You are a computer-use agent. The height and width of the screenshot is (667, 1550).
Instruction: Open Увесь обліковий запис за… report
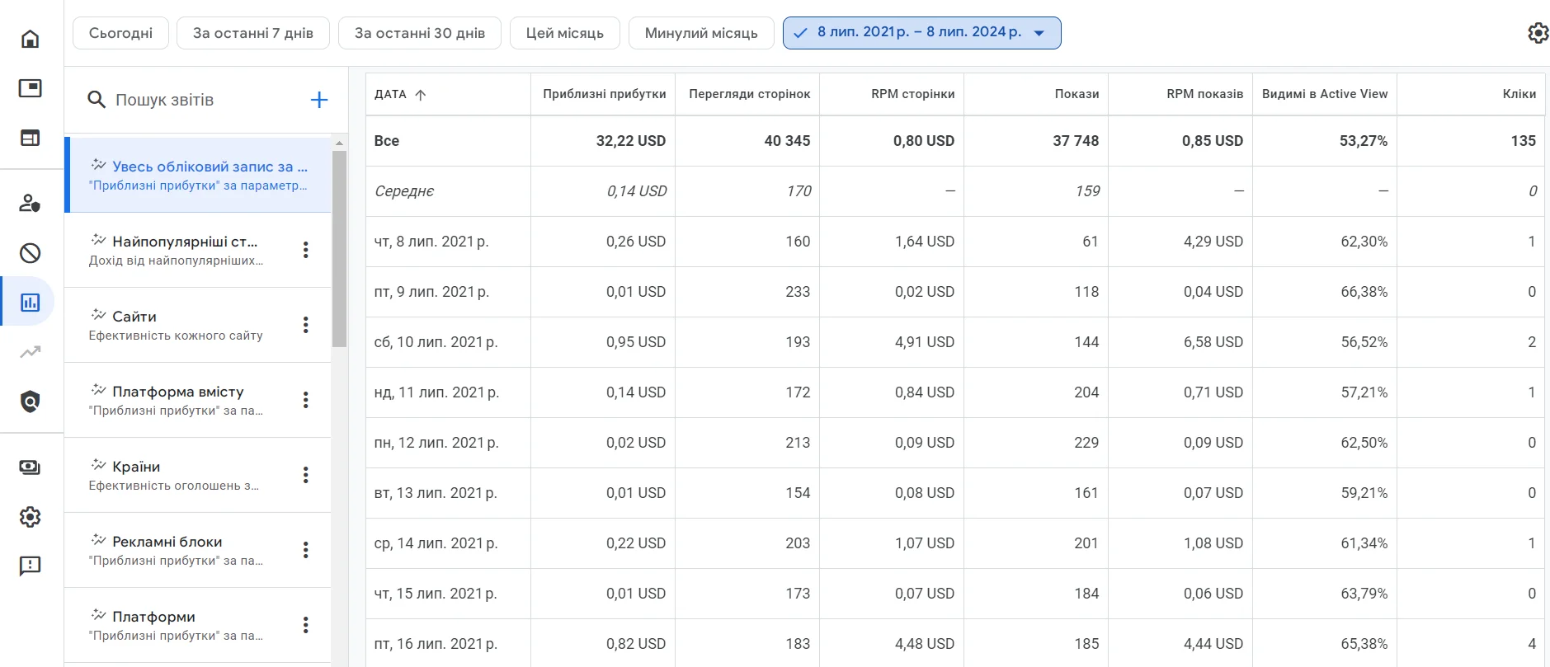pos(198,175)
